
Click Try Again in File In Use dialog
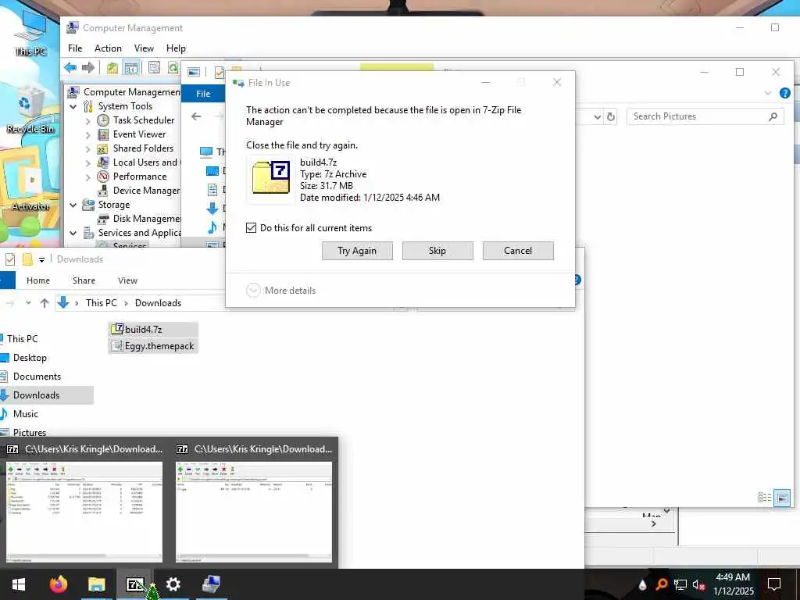357,251
